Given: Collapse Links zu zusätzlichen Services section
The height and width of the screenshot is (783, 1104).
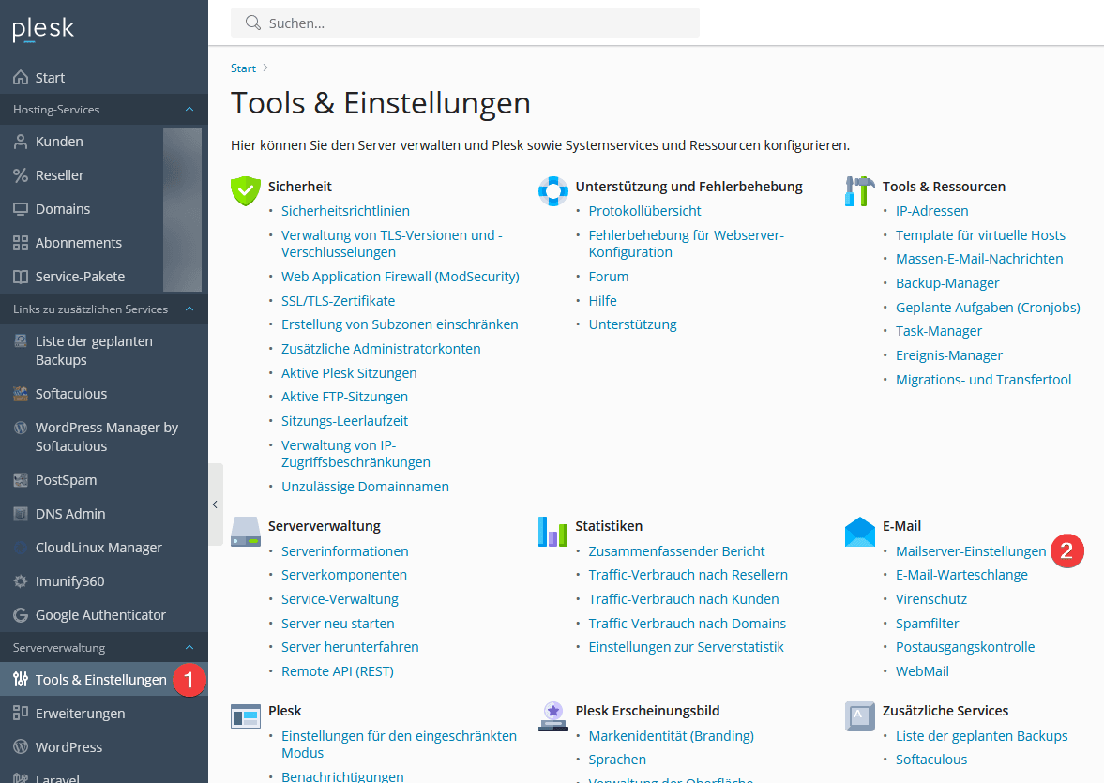Looking at the screenshot, I should (189, 309).
